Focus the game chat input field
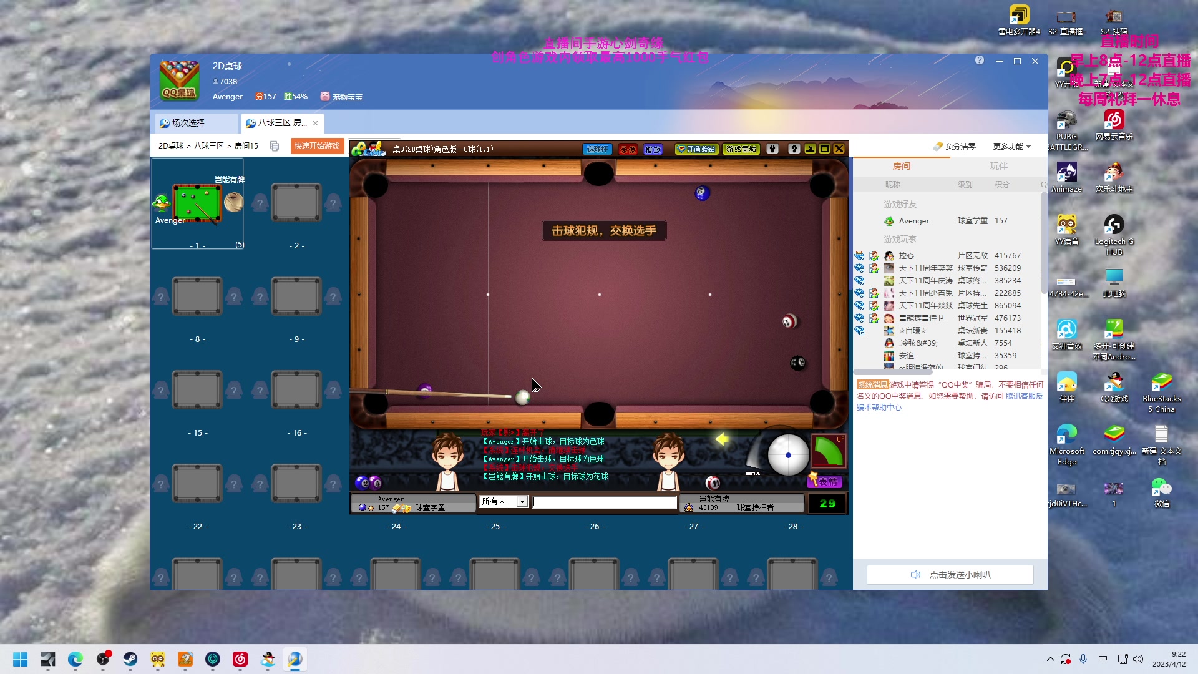This screenshot has width=1198, height=674. [604, 502]
